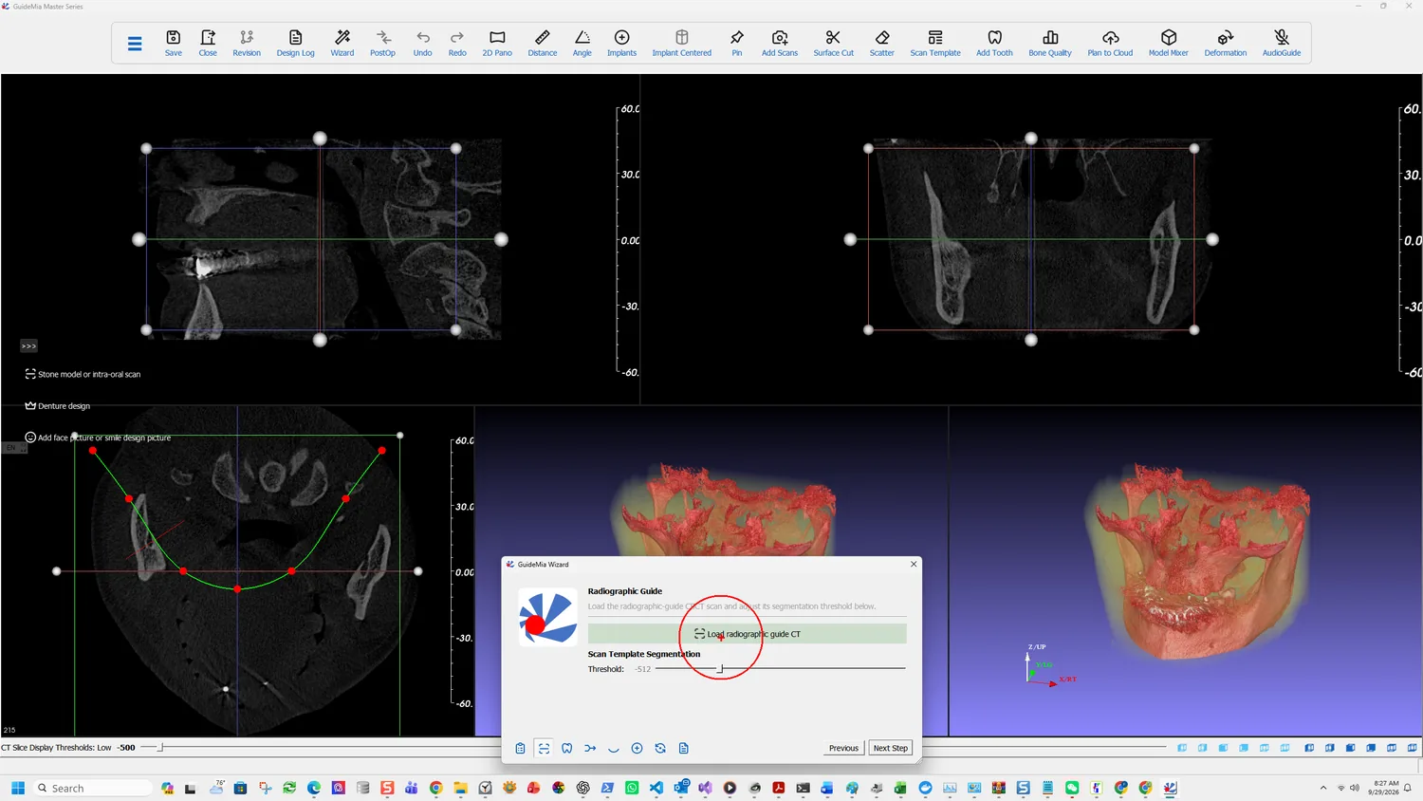This screenshot has width=1423, height=801.
Task: Open the hamburger main menu
Action: click(x=135, y=44)
